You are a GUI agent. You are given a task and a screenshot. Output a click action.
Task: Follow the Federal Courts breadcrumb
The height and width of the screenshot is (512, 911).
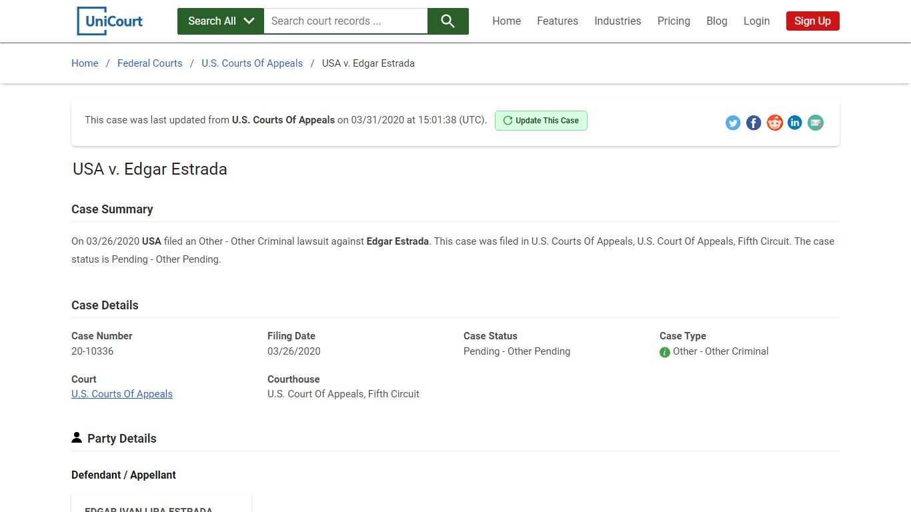(150, 63)
